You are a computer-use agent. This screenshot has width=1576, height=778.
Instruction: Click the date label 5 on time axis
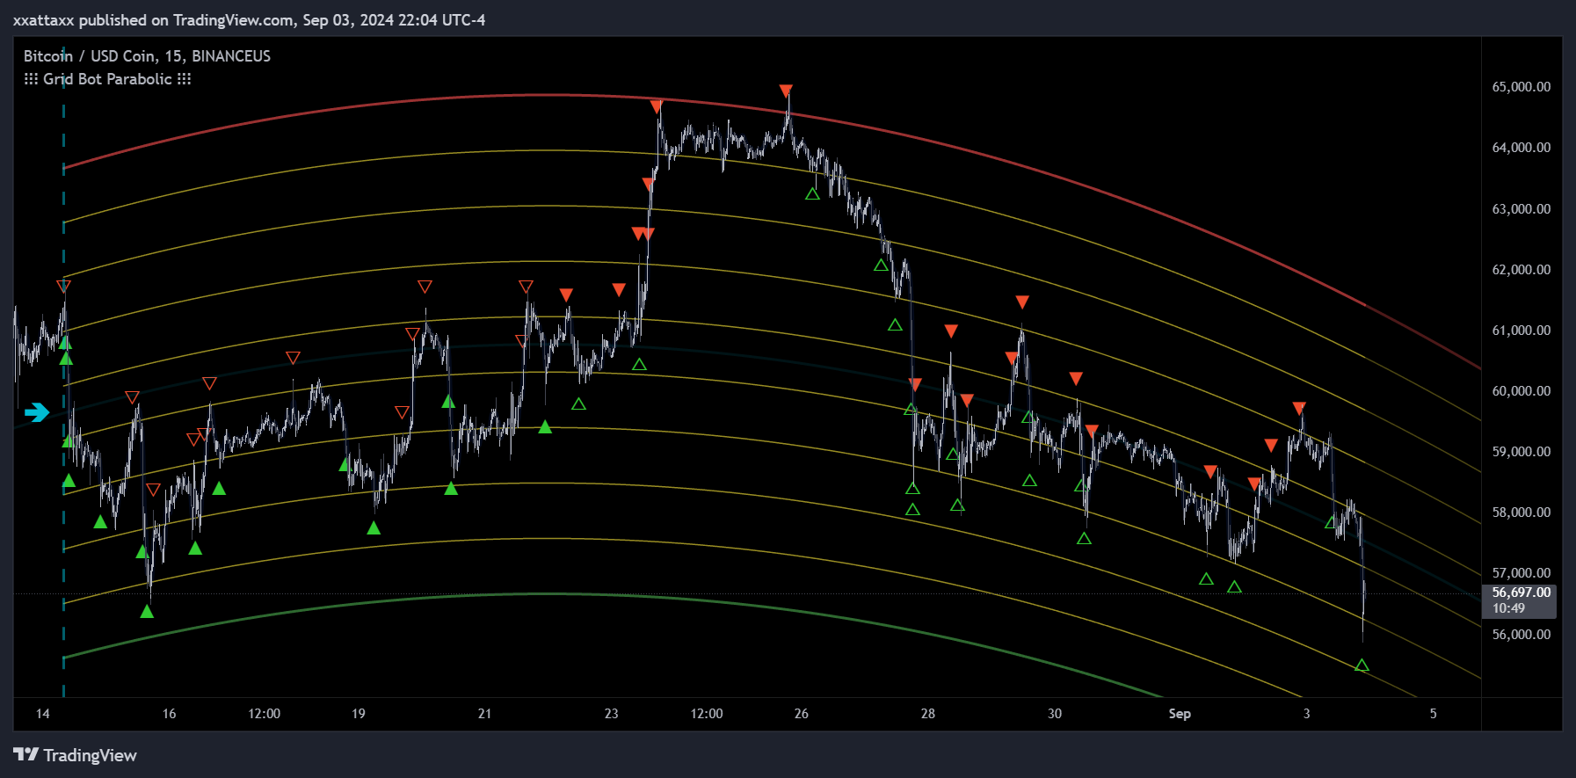[1433, 714]
